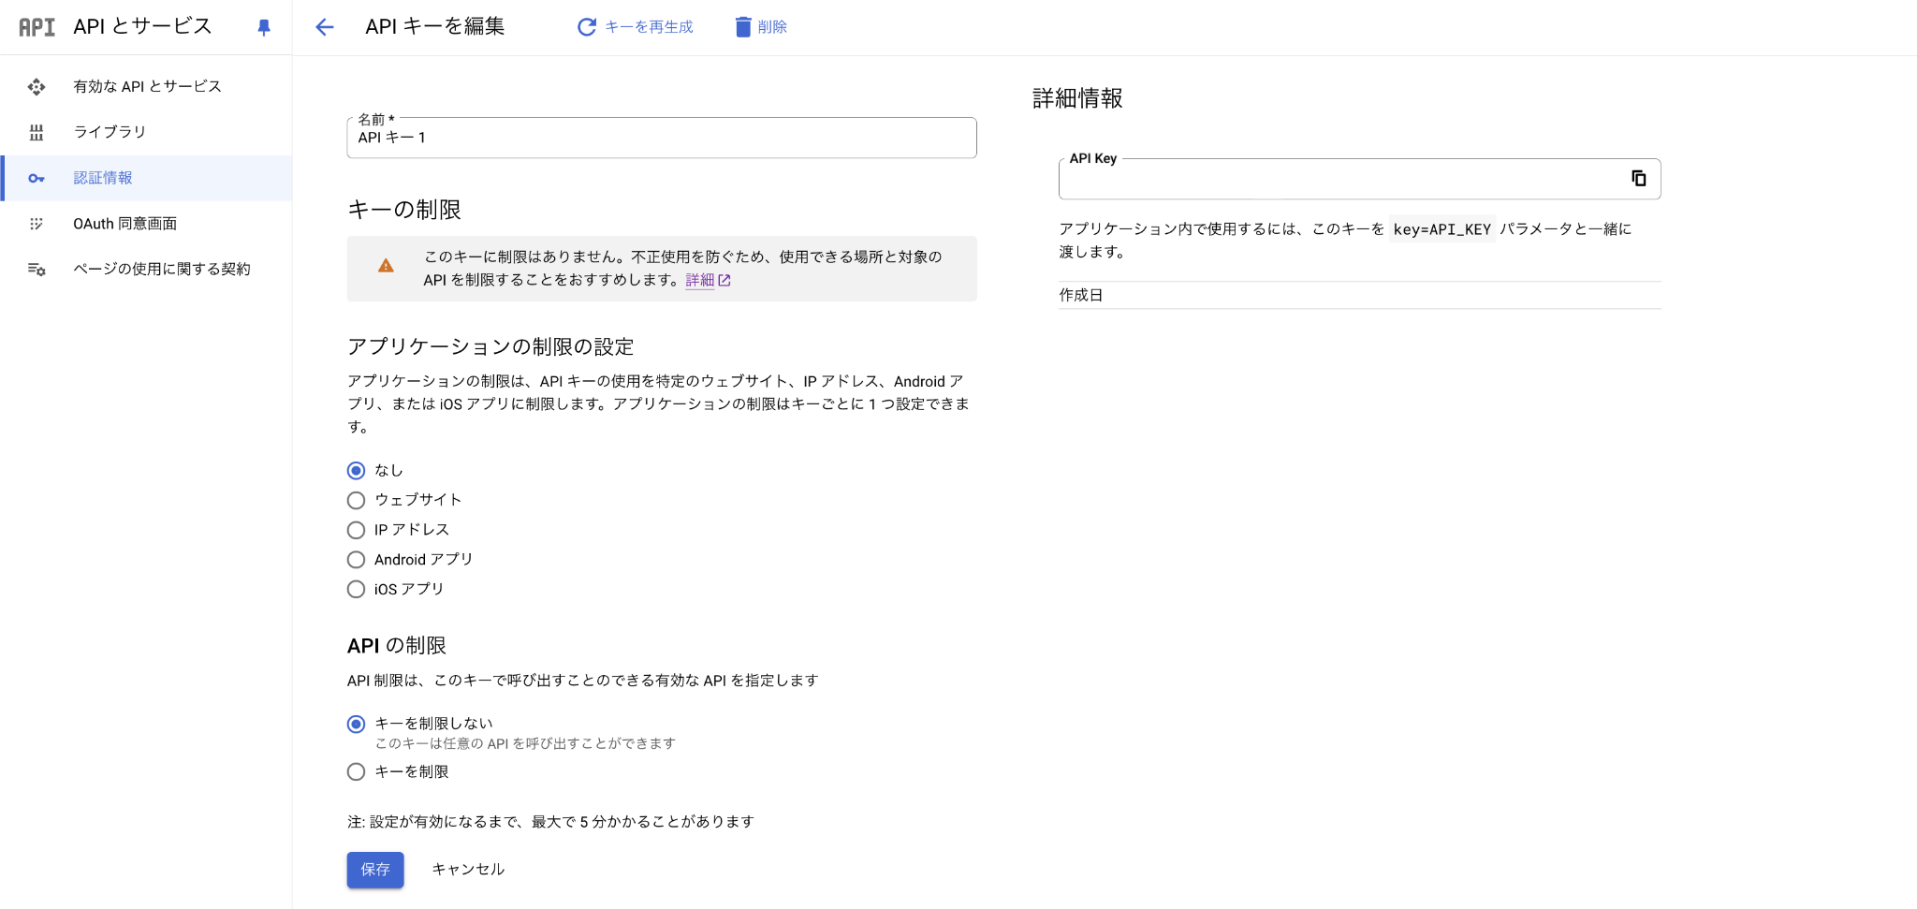Viewport: 1917px width, 909px height.
Task: Copy the API key with the copy icon
Action: tap(1639, 178)
